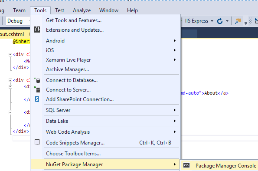
Task: Launch Package Manager Console
Action: [219, 165]
